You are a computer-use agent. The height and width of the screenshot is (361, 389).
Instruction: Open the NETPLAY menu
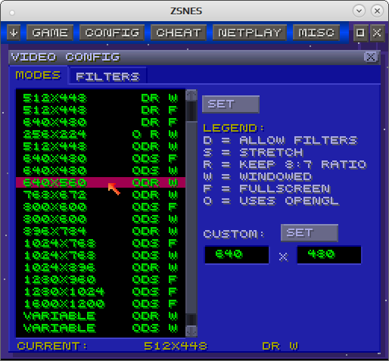250,33
